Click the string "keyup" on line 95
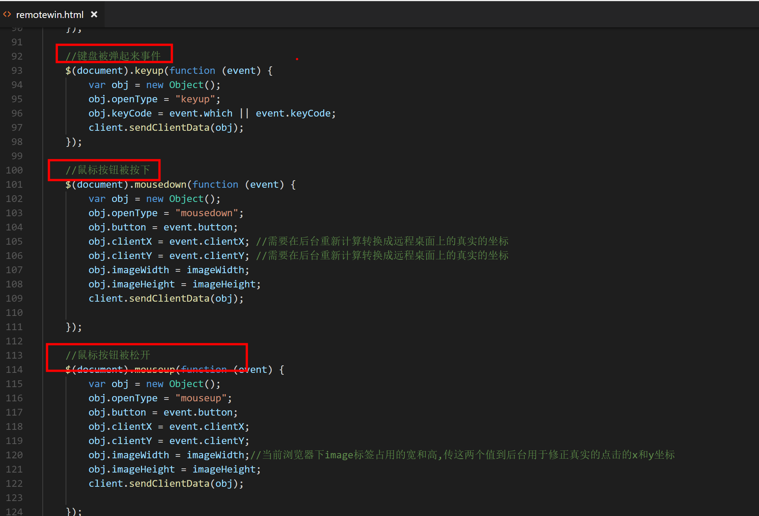Image resolution: width=759 pixels, height=516 pixels. (x=195, y=99)
